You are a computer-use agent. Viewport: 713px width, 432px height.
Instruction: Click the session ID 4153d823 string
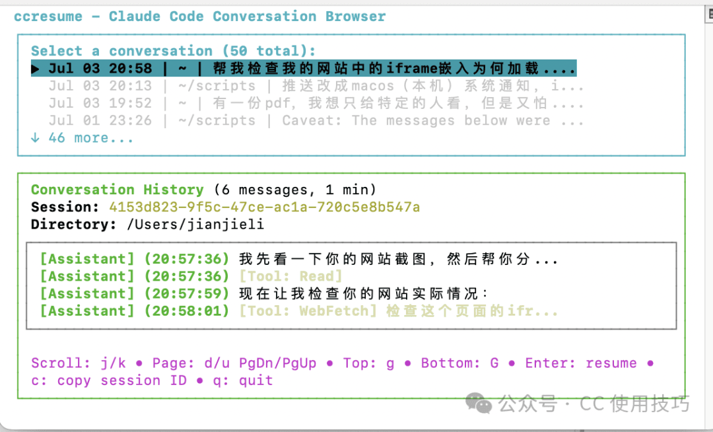point(264,207)
